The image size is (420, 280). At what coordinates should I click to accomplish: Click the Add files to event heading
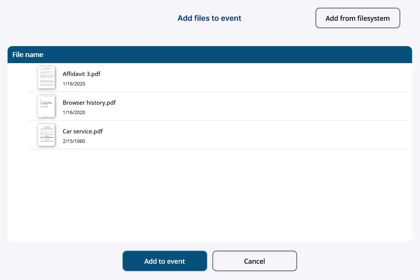[209, 18]
